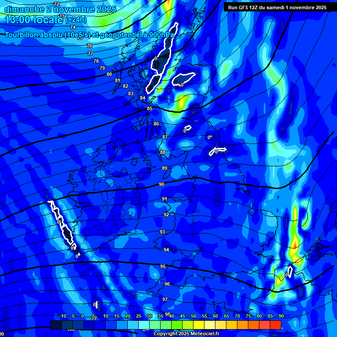
Task: Click the bright green legend swatch right of label 40
Action: pos(176,325)
